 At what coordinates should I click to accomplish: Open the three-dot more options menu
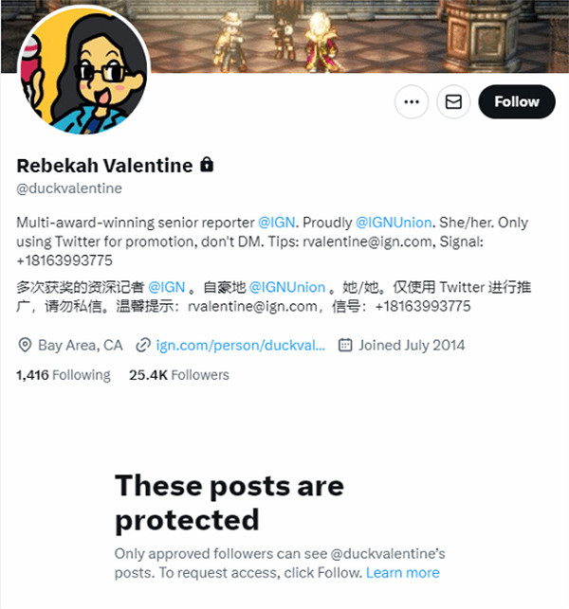[412, 101]
